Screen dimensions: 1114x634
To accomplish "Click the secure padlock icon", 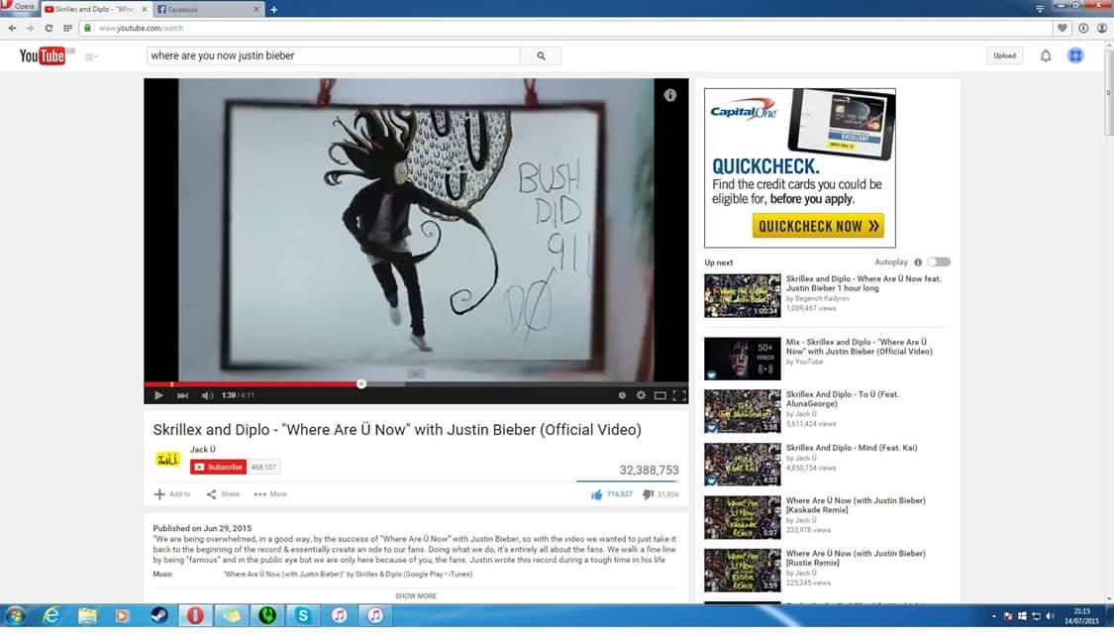I will click(x=87, y=28).
